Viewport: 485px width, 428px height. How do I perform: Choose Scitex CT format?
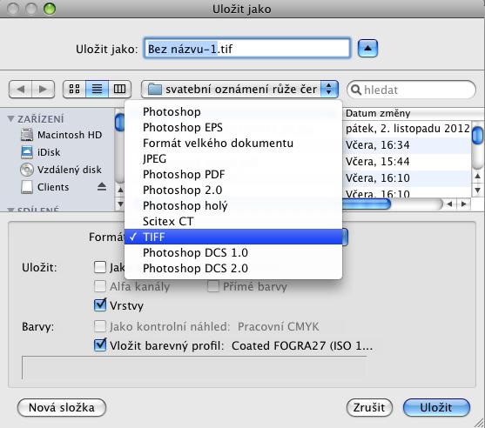[233, 221]
